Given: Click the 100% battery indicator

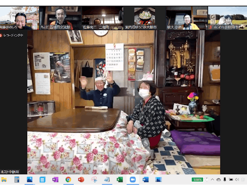Looking at the screenshot, I should tap(197, 180).
